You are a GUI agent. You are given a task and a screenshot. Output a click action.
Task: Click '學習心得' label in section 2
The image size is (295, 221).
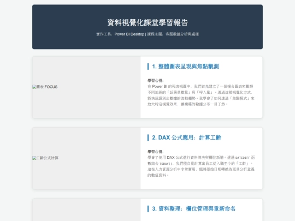pyautogui.click(x=156, y=152)
